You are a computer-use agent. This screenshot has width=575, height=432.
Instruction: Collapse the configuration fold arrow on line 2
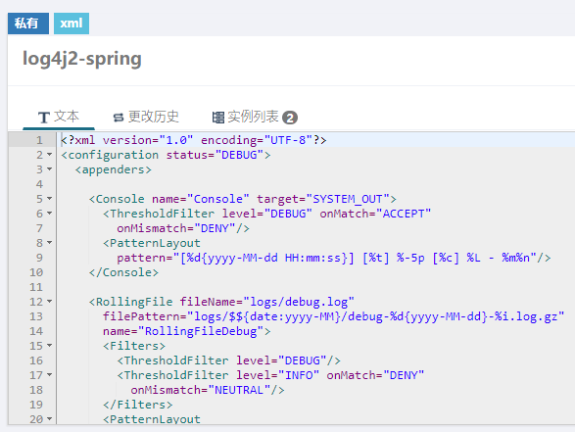pyautogui.click(x=50, y=155)
